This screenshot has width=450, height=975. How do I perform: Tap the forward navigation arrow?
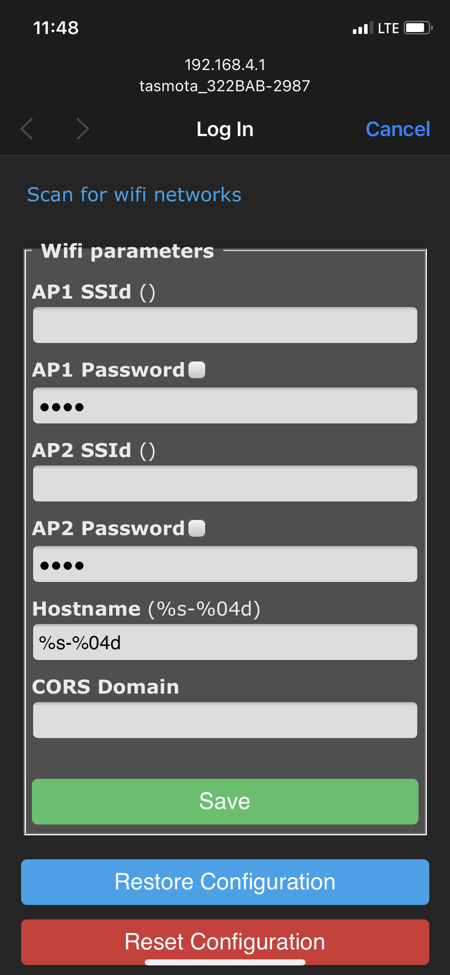[x=82, y=129]
